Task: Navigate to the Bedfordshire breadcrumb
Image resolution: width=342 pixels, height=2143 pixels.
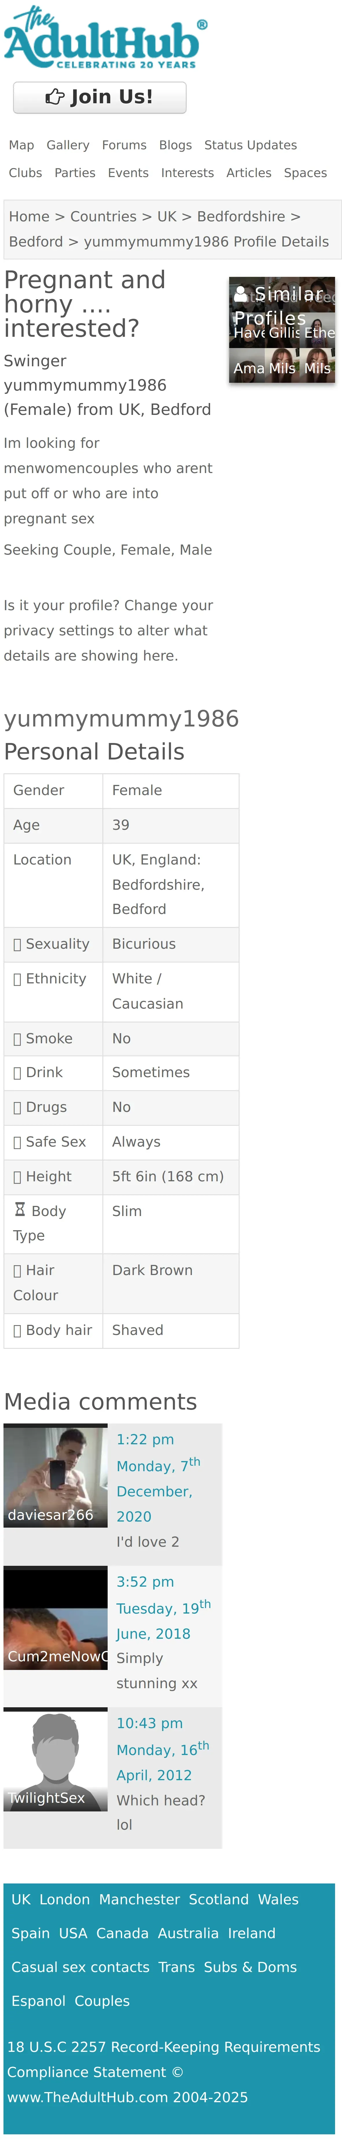Action: tap(240, 216)
